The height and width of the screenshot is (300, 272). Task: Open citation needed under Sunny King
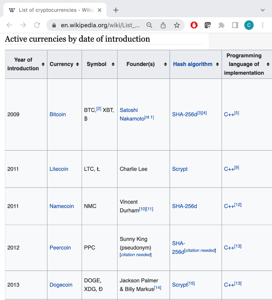pyautogui.click(x=136, y=255)
